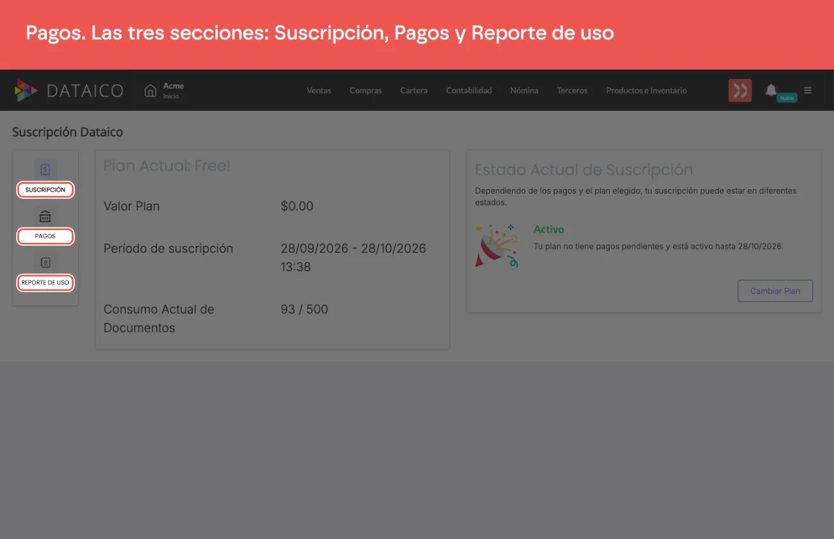Click the Valor Plan label
Image resolution: width=834 pixels, height=539 pixels.
[132, 206]
